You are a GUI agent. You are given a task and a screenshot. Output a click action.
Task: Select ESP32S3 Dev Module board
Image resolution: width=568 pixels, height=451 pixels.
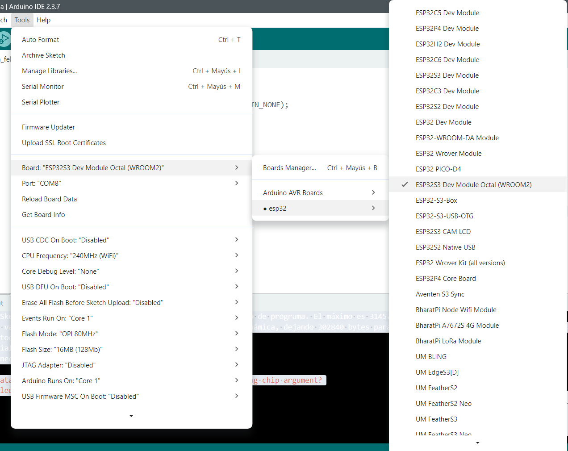point(478,75)
